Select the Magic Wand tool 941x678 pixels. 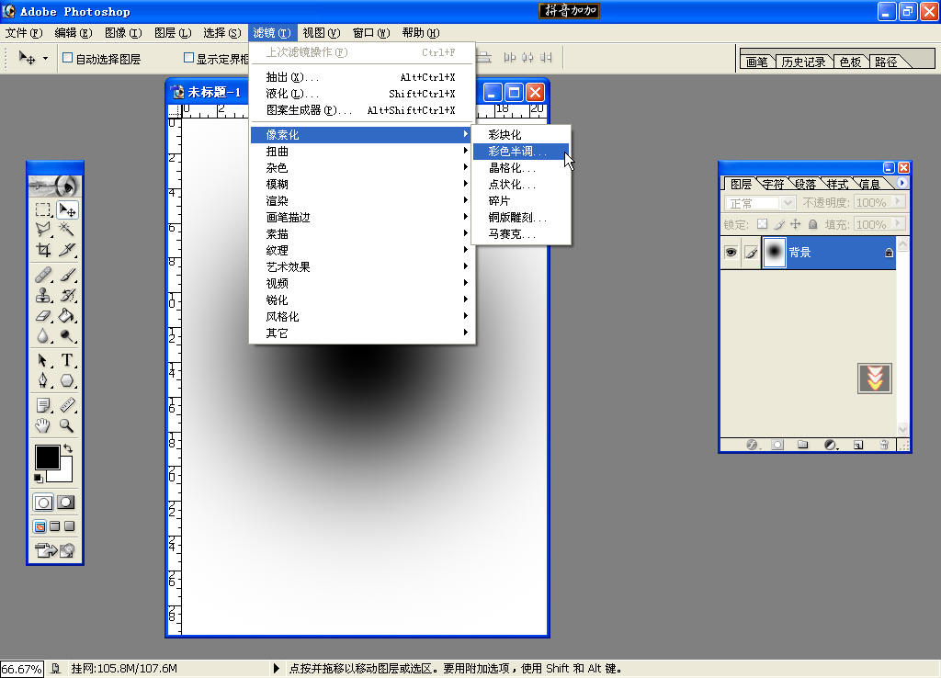[x=67, y=229]
